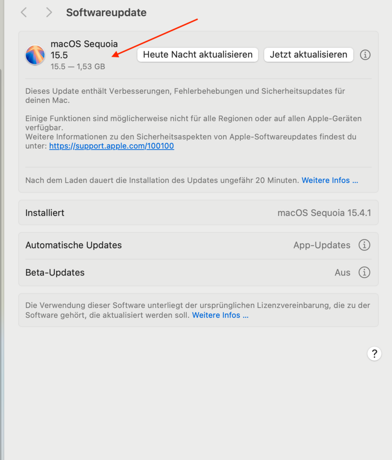Click the App-Updates value text
The image size is (392, 460).
click(x=322, y=245)
